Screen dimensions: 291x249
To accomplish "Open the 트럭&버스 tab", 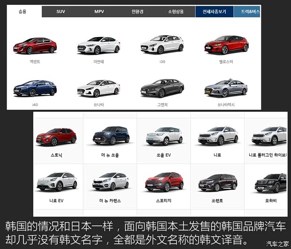I will pos(247,12).
